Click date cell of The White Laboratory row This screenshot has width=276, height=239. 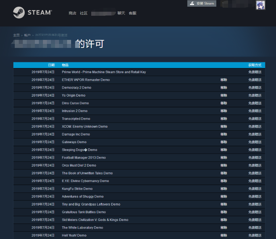43,228
